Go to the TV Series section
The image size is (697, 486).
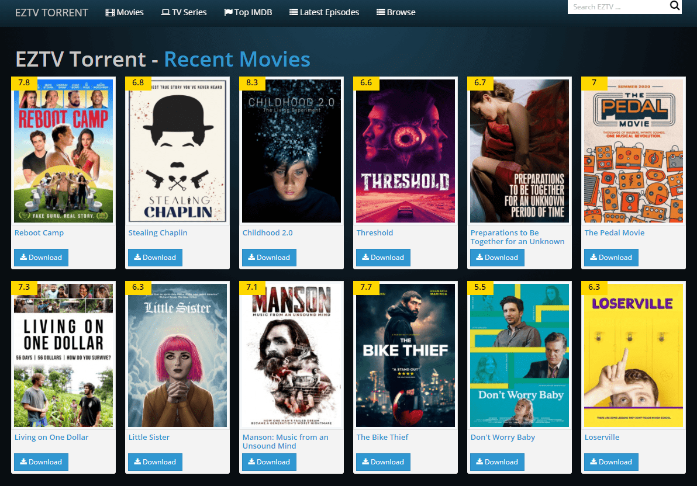(x=184, y=12)
